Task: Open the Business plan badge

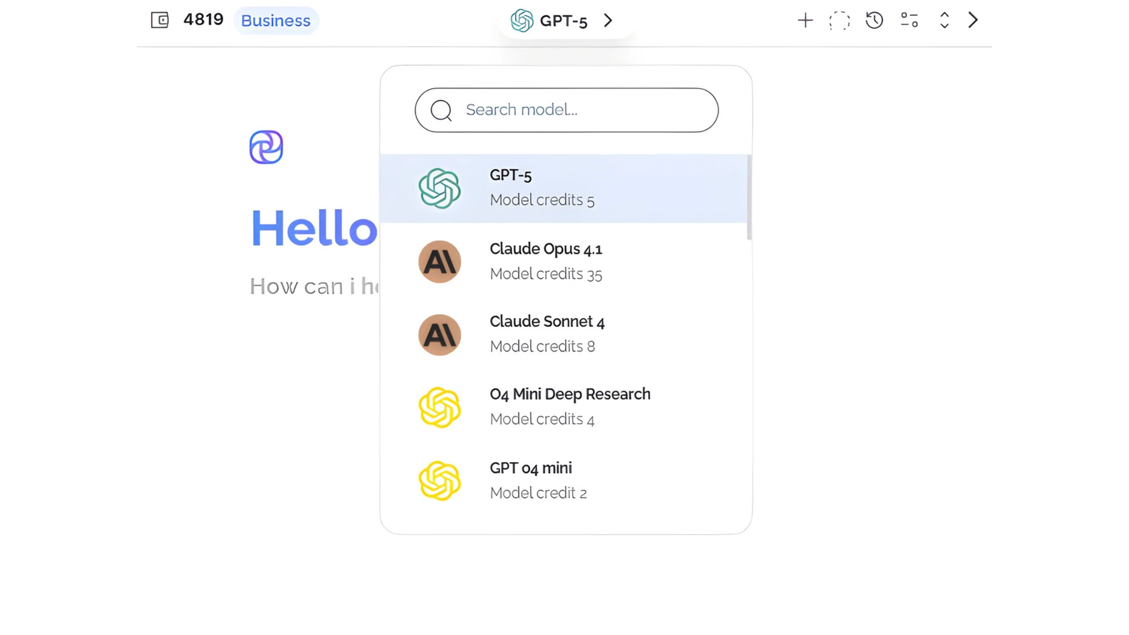Action: coord(276,21)
